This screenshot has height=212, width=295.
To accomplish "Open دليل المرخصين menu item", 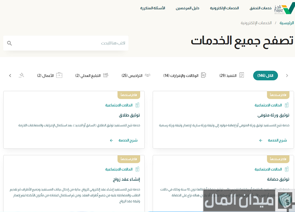I will pos(188,8).
